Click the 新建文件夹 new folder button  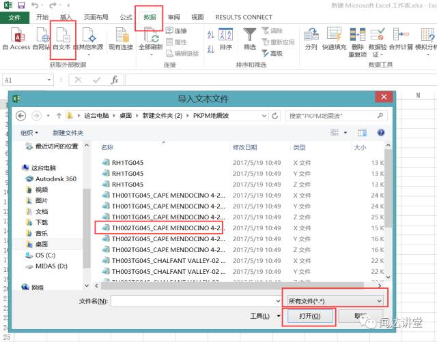tap(68, 133)
